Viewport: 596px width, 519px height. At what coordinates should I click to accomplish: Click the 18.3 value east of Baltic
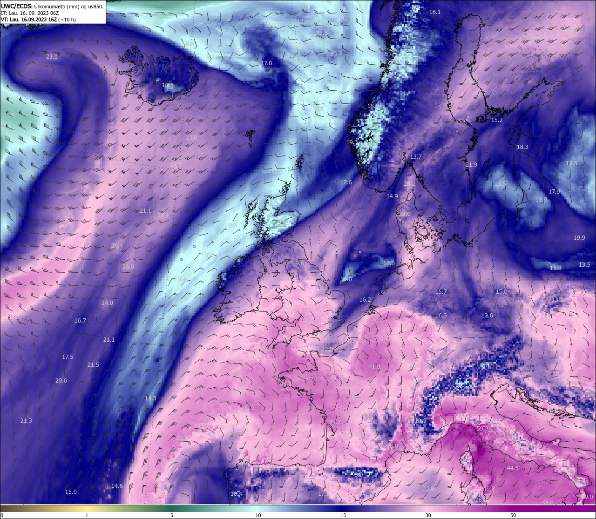click(522, 147)
